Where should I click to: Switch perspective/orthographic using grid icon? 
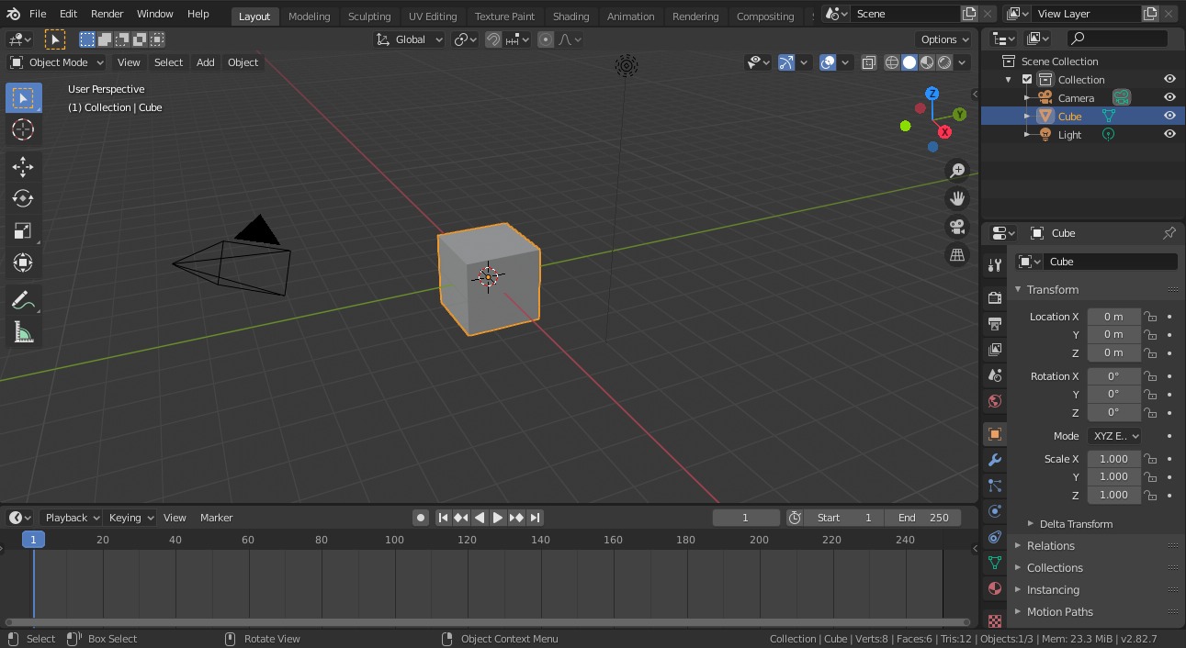(x=957, y=255)
